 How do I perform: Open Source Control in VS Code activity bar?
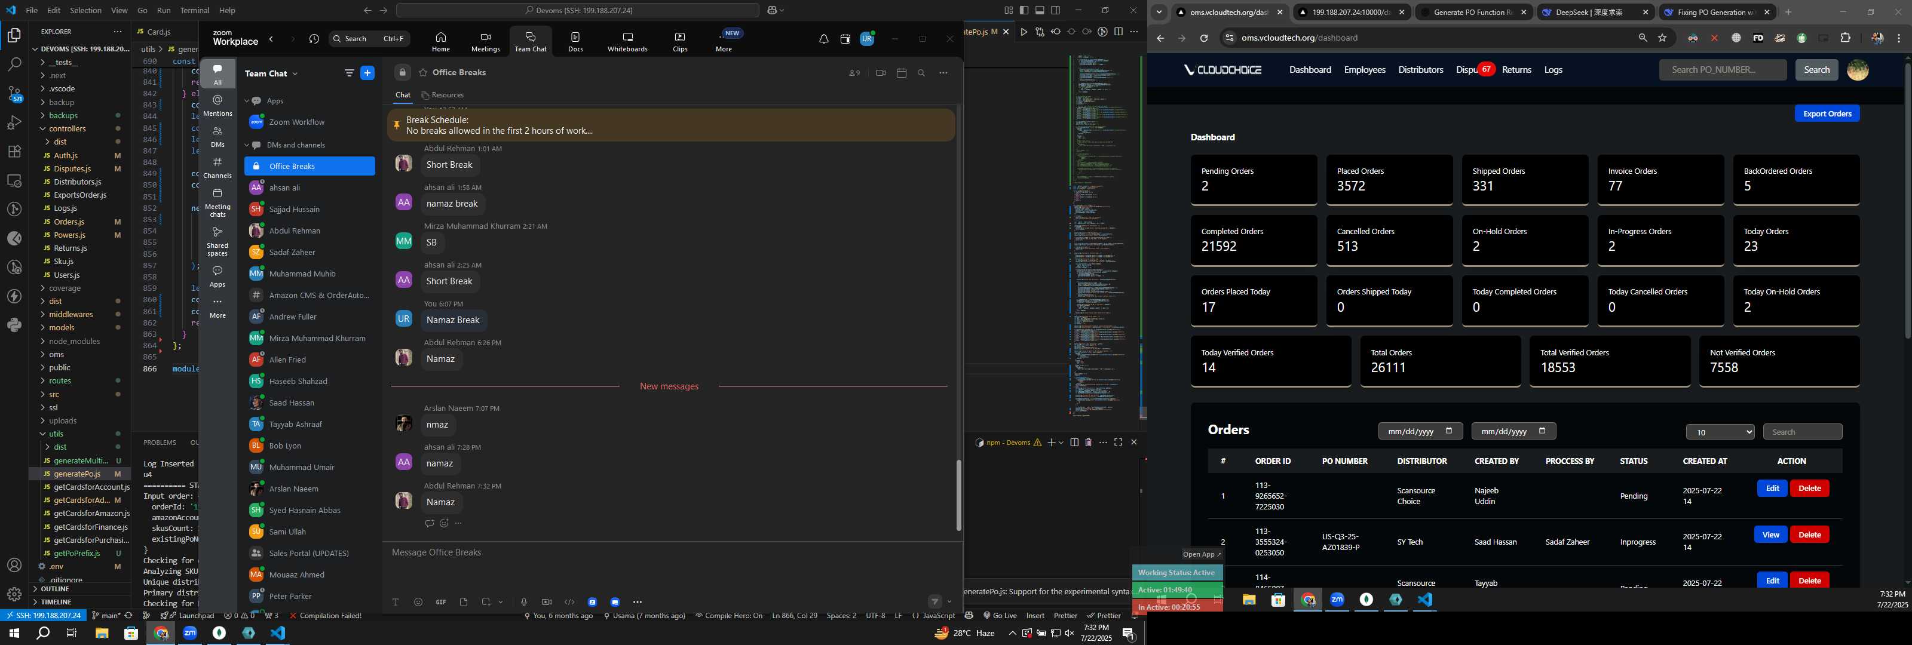coord(14,94)
